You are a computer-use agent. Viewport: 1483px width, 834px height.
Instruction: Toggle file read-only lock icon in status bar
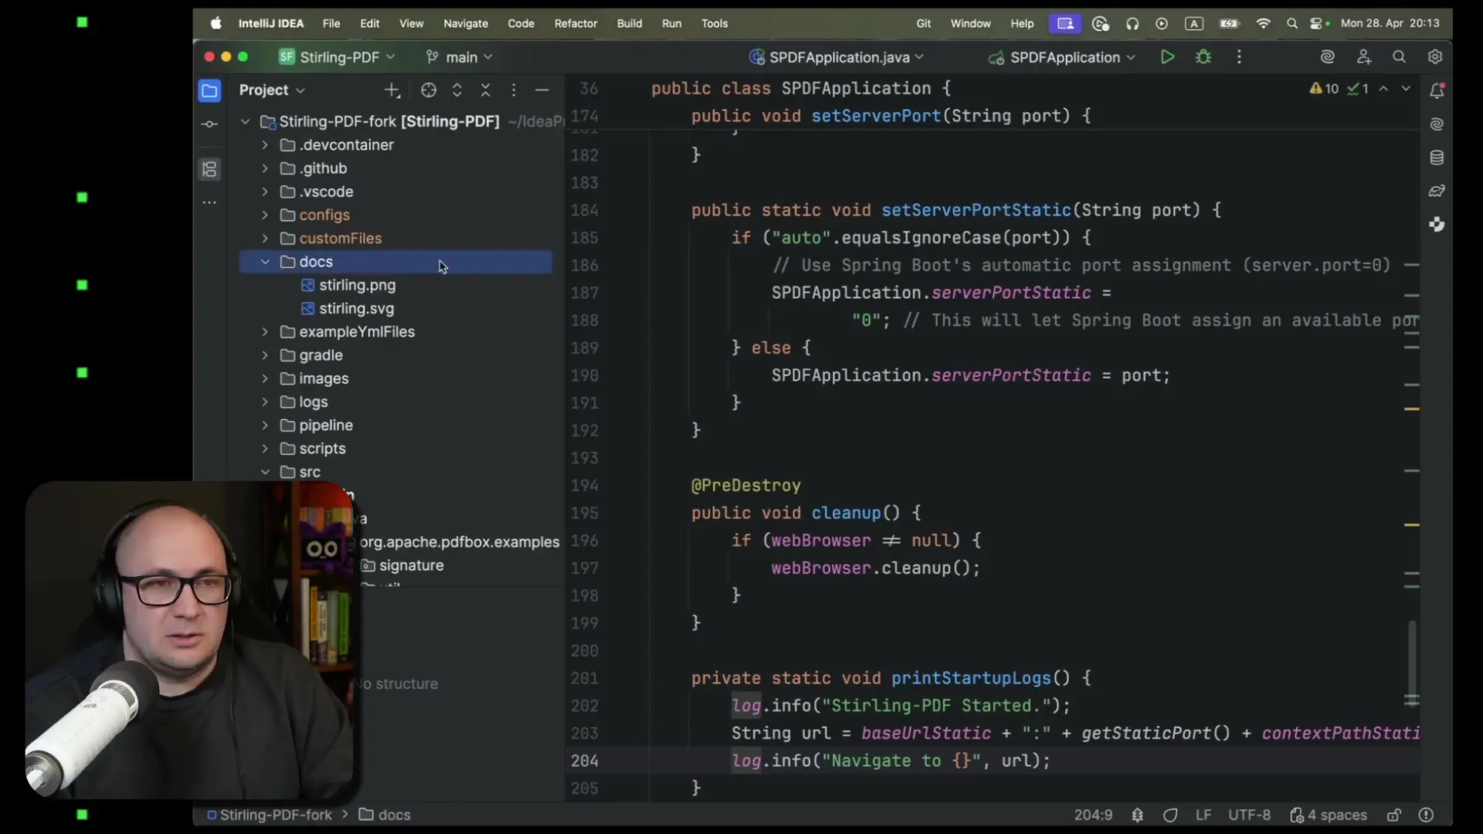click(x=1393, y=815)
